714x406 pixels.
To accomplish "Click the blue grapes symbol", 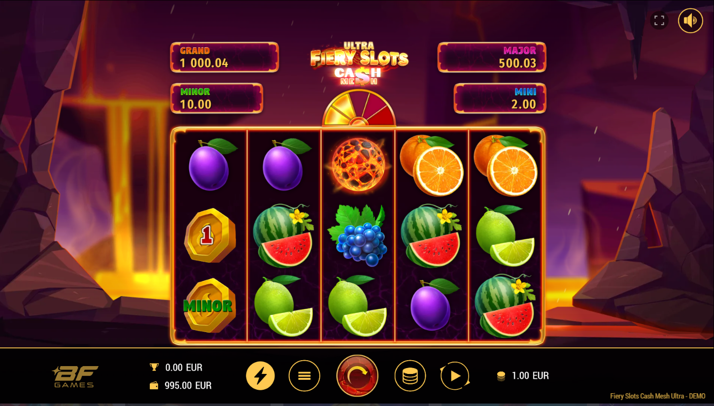I will click(357, 235).
